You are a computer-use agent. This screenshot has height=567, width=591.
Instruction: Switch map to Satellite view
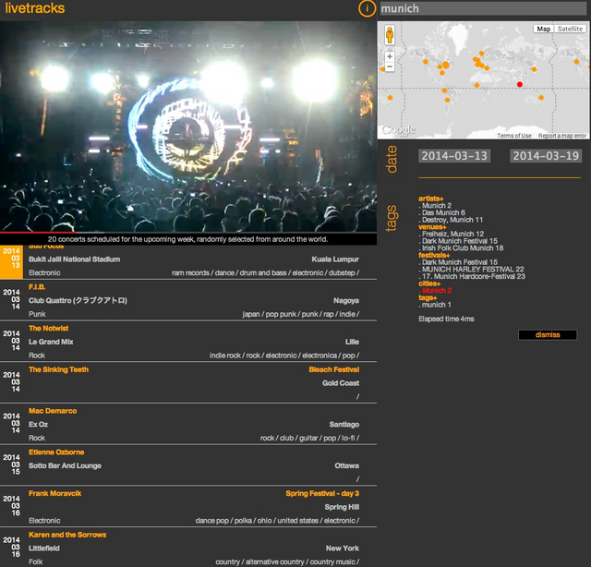(570, 29)
